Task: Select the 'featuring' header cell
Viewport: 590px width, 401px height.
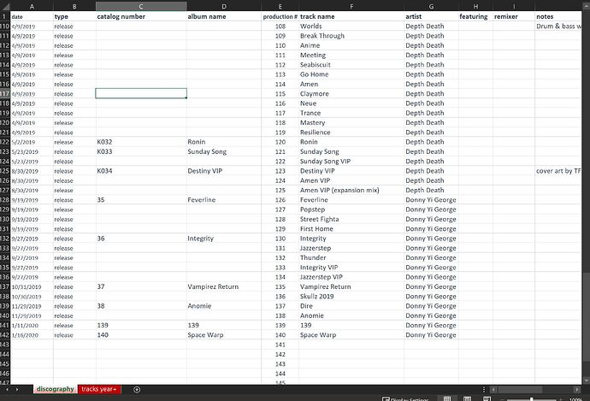Action: [475, 16]
